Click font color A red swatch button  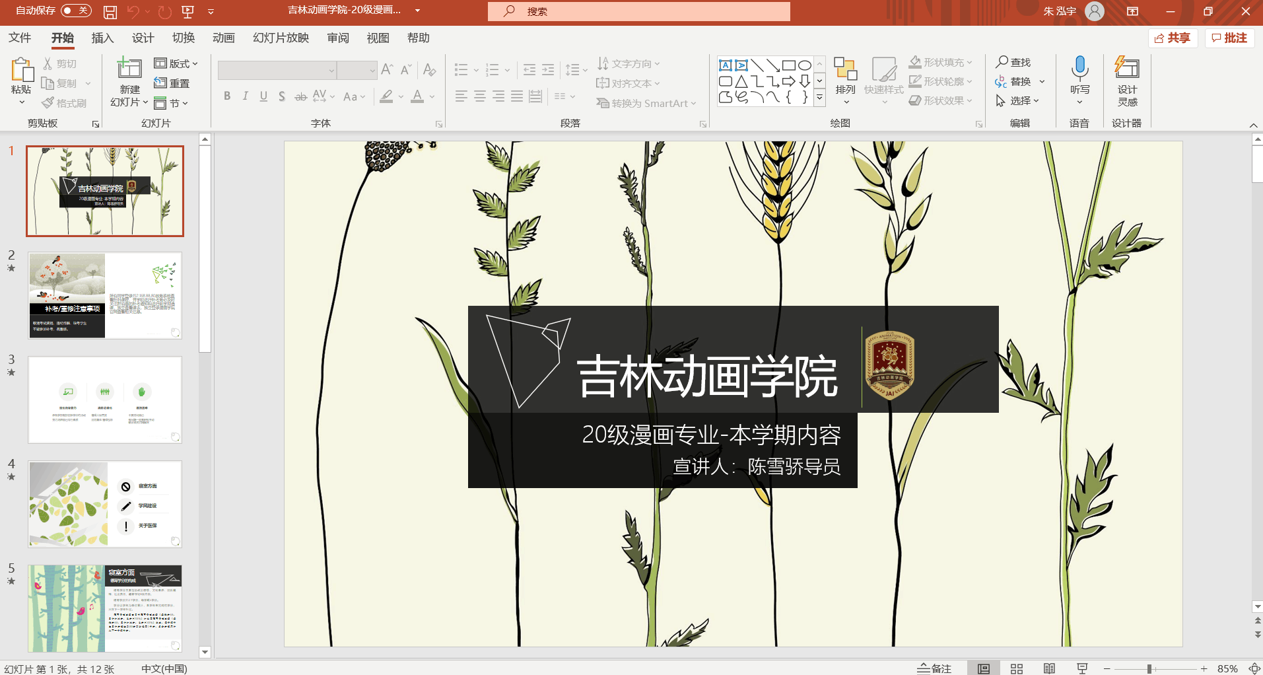pyautogui.click(x=417, y=96)
